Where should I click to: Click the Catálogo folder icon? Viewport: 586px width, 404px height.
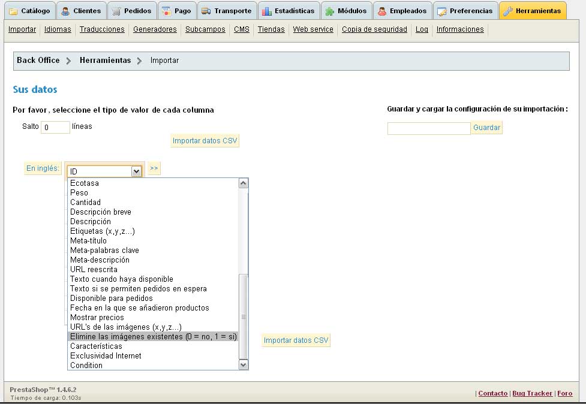[x=13, y=11]
